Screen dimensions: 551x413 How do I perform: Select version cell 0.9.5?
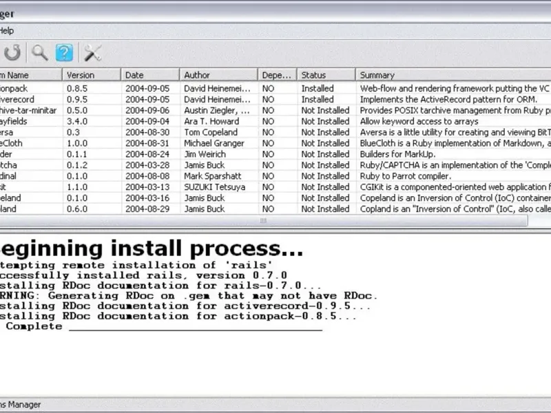coord(77,99)
